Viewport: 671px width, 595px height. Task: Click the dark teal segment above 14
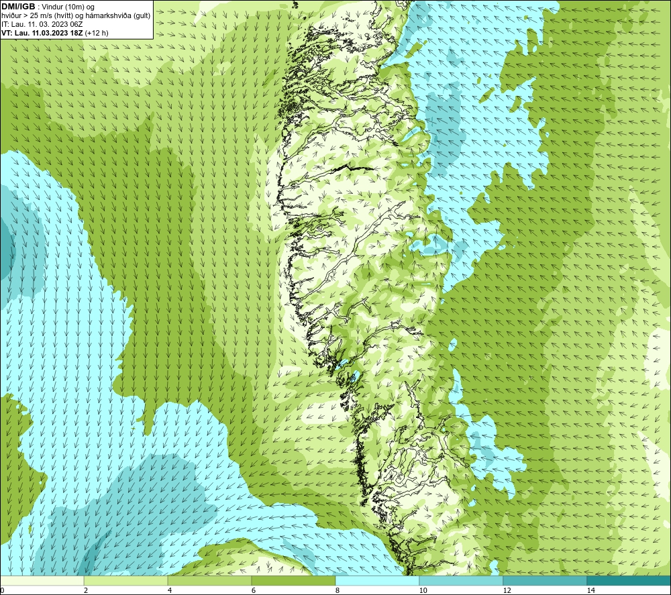click(629, 580)
